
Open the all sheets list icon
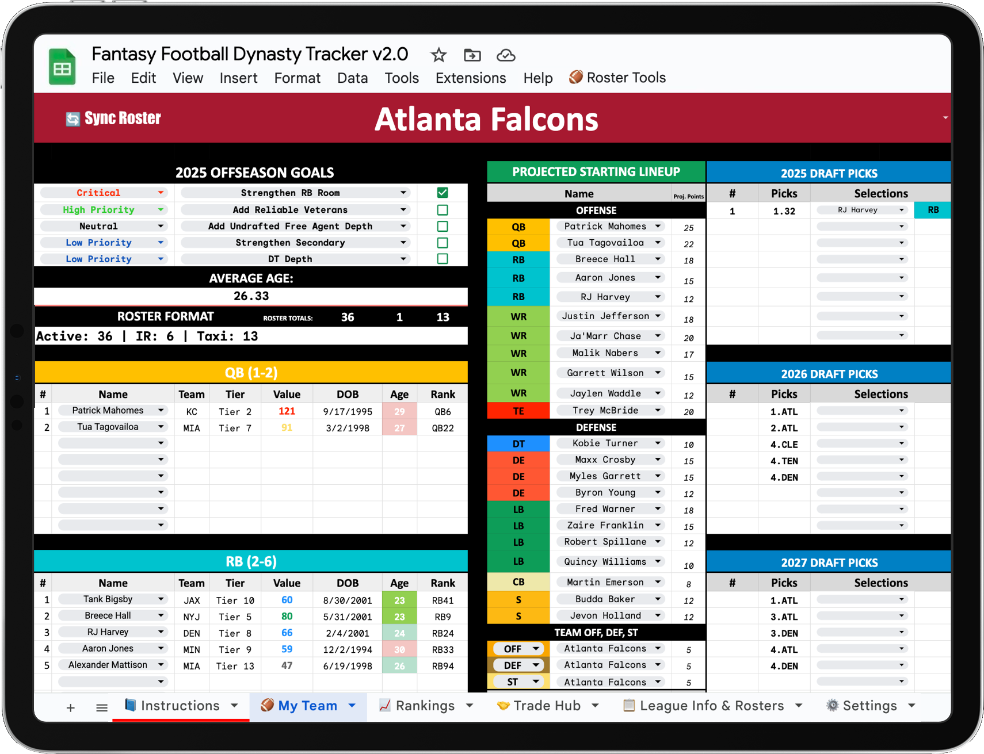tap(102, 707)
